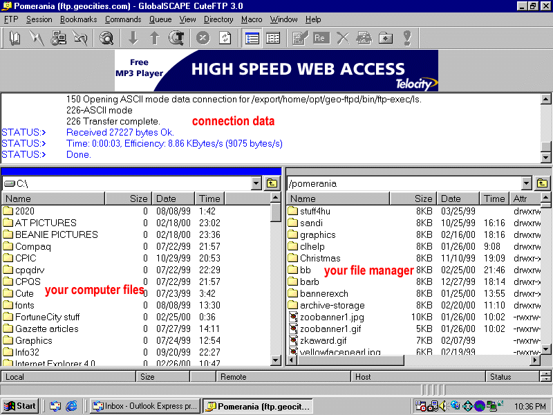Click the Help exclamation toolbar icon

tap(407, 39)
